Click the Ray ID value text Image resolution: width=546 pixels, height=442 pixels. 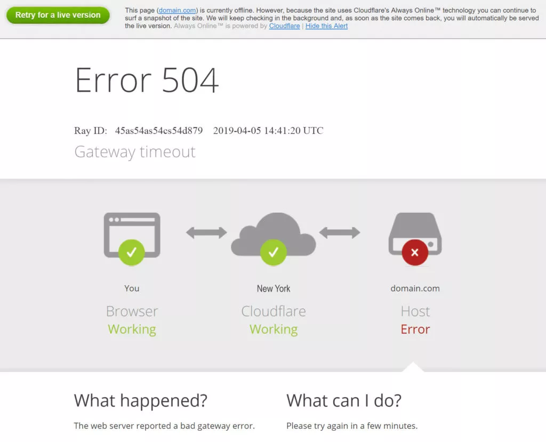coord(159,131)
